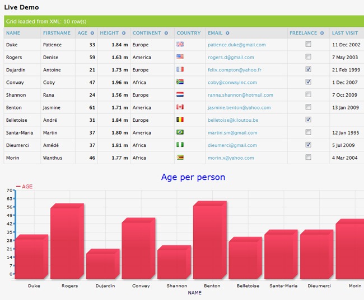This screenshot has height=300, width=364.
Task: Enable the Freelance checkbox for Duke
Action: coord(309,44)
